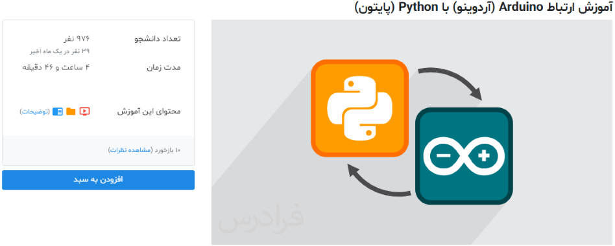615x246 pixels.
Task: Click the ۱۰ بازخورد feedback count
Action: [168, 150]
